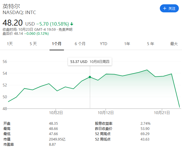
Task: Select the 1个月 tab
Action: point(57,44)
